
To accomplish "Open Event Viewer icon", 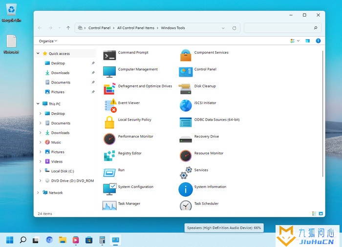I will point(110,105).
